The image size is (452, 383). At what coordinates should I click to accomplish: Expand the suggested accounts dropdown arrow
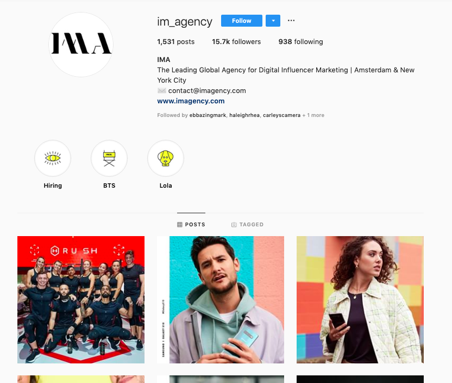coord(273,21)
